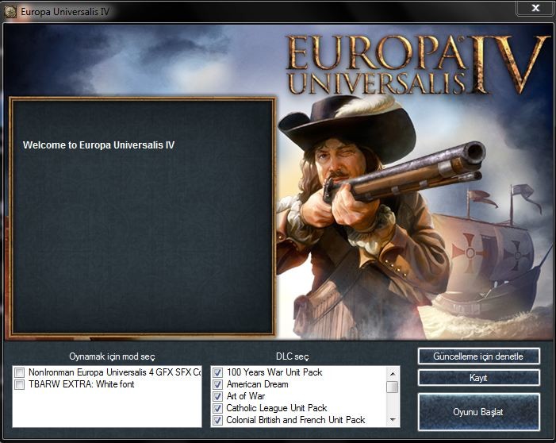Uncheck Art of War DLC
The width and height of the screenshot is (556, 443).
tap(217, 396)
